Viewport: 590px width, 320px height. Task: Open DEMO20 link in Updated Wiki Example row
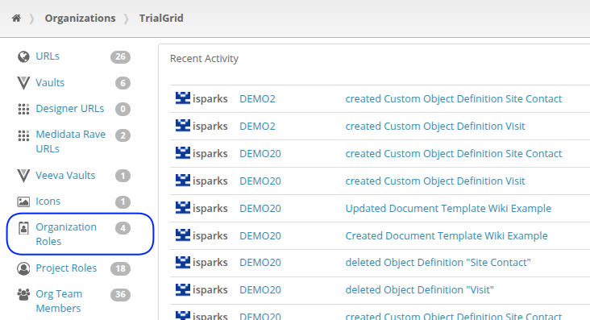(260, 208)
